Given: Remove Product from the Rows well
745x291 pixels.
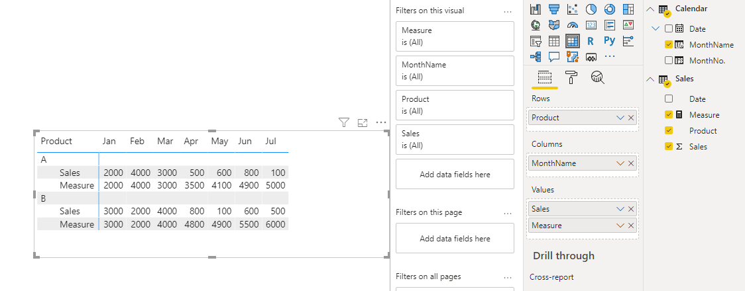Looking at the screenshot, I should [631, 118].
